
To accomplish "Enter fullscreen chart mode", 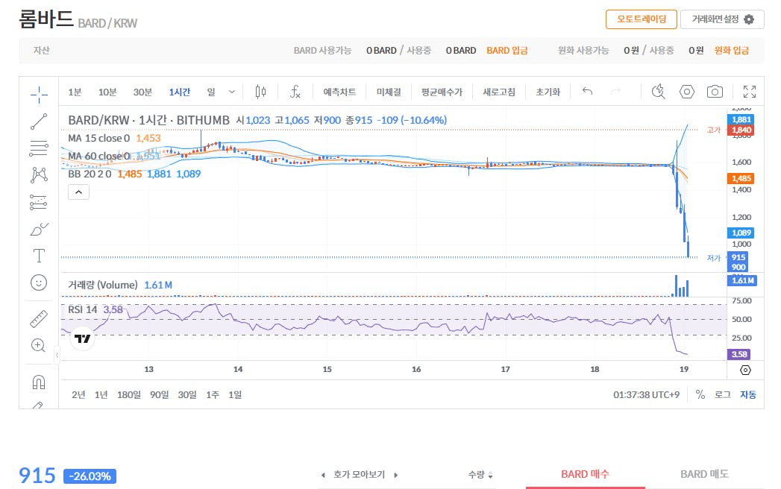I will 750,92.
